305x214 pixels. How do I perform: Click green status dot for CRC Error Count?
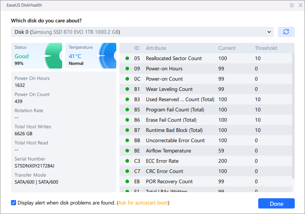click(127, 171)
